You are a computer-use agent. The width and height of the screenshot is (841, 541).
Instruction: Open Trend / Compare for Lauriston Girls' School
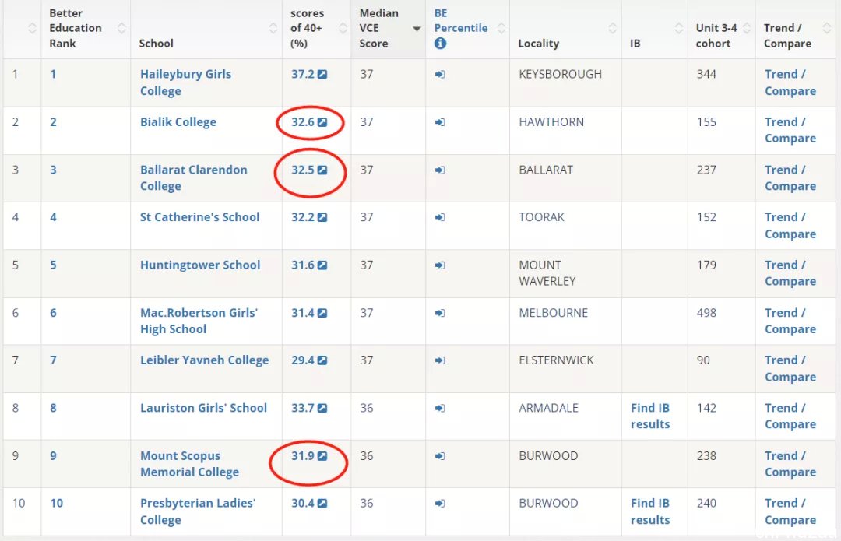coord(790,416)
